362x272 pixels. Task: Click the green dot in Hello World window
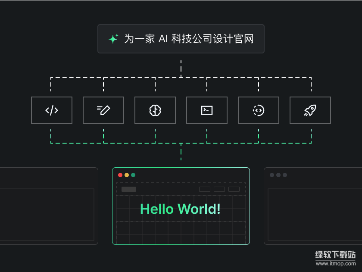[x=133, y=175]
